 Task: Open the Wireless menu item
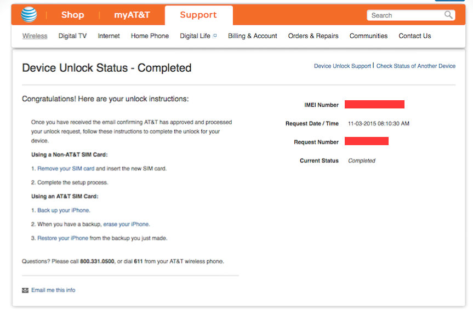tap(35, 36)
